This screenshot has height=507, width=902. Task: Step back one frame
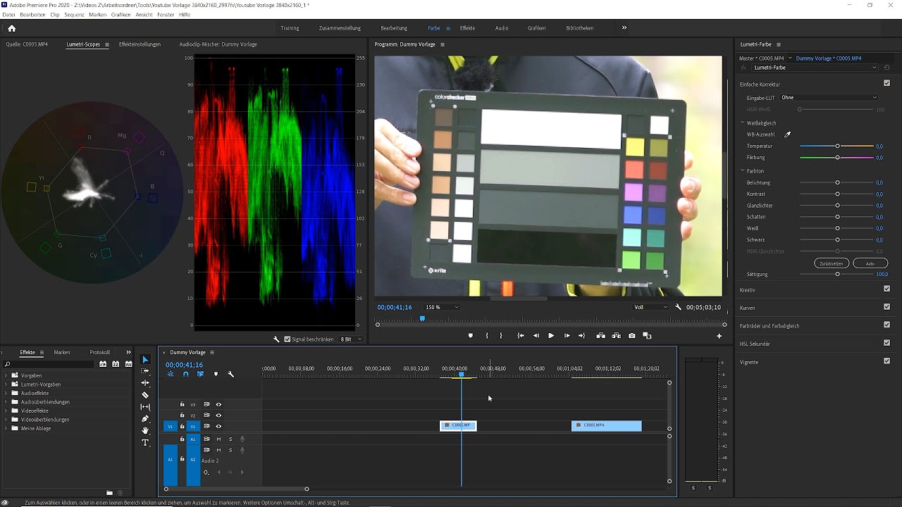[536, 336]
